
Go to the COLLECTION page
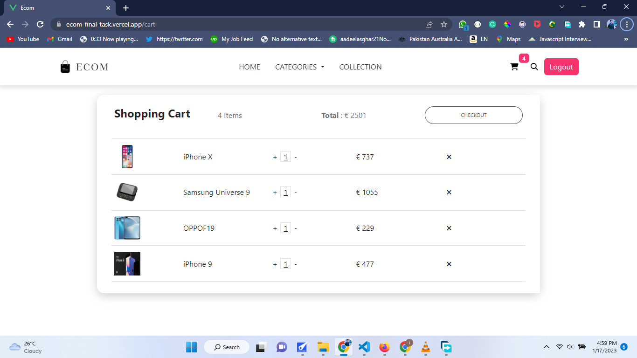[x=360, y=67]
